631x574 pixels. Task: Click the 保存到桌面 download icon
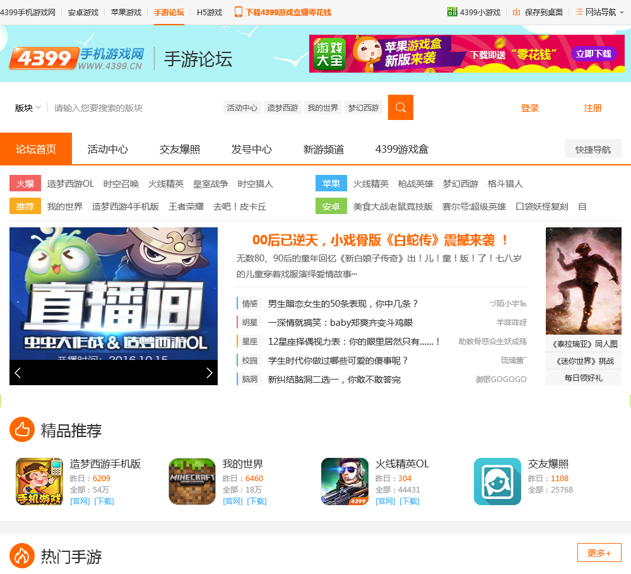[516, 12]
